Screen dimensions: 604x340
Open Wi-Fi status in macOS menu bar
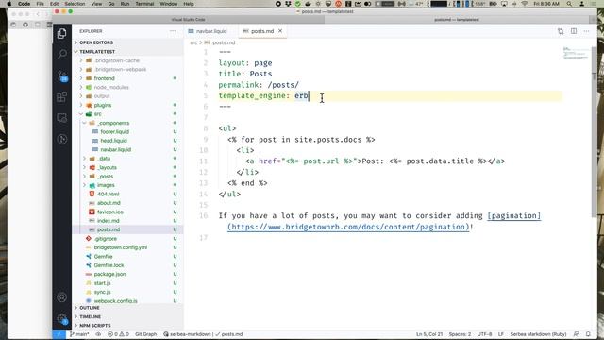[525, 4]
